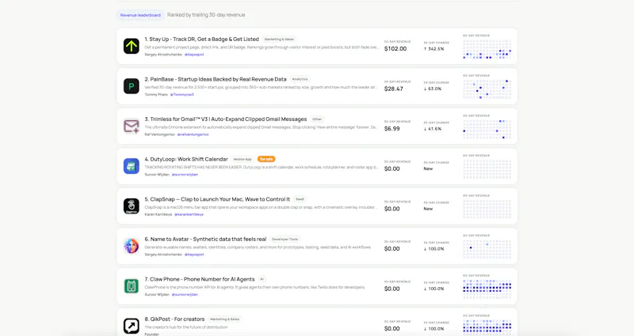
Task: Open Name to Avatar listing title
Action: pos(205,239)
